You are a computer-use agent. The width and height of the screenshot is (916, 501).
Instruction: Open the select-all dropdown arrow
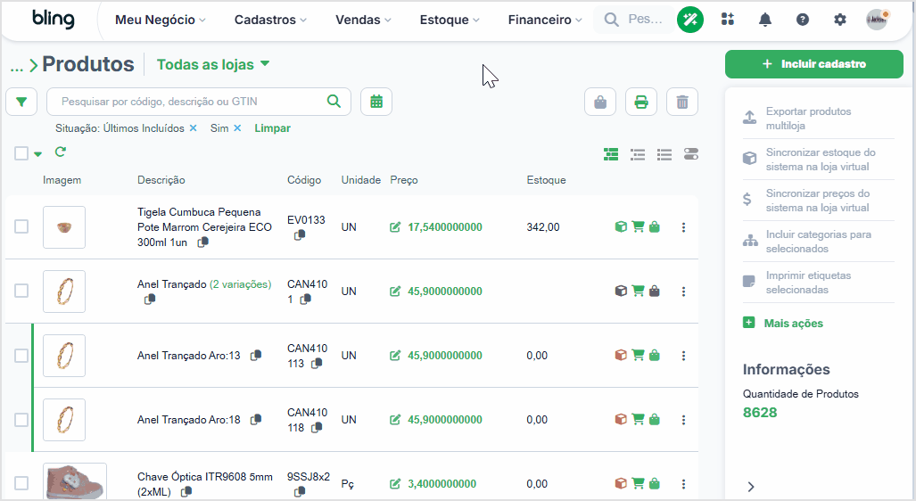(38, 154)
